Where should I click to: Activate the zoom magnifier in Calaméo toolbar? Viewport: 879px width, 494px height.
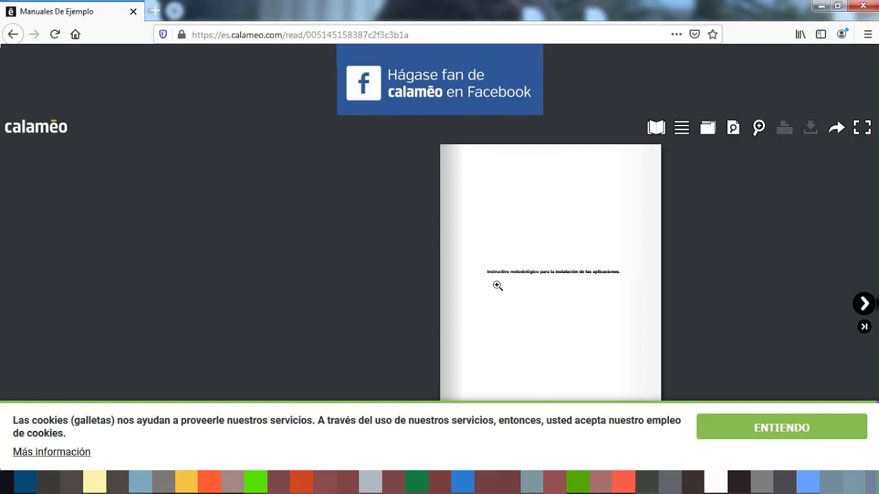coord(759,128)
